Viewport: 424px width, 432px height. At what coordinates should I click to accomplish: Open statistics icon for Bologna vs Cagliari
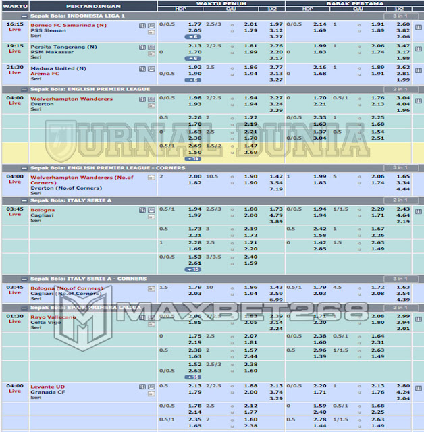[142, 210]
